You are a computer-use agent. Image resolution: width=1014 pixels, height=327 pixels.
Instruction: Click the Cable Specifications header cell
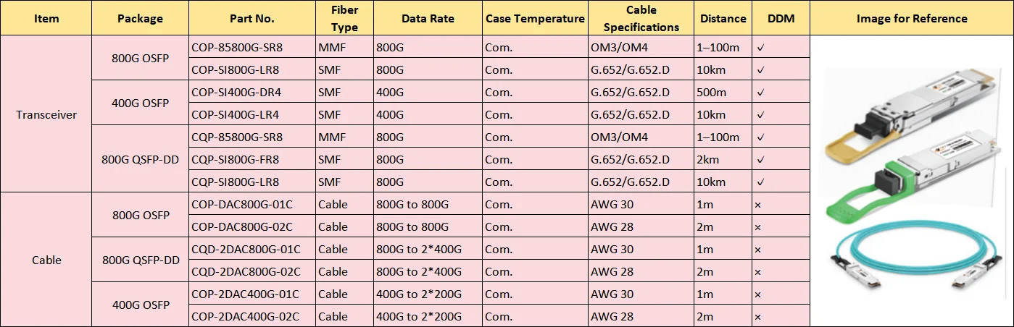tap(641, 18)
